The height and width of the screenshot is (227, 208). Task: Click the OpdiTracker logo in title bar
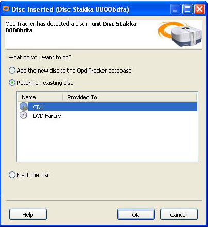[6, 9]
